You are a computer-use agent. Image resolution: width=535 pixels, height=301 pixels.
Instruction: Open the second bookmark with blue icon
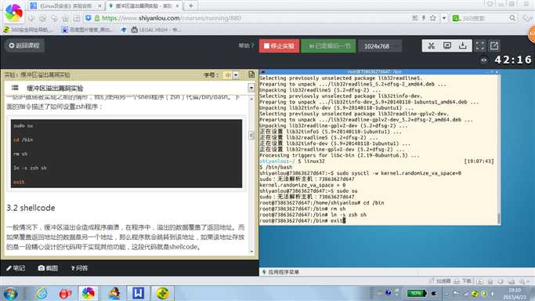coord(88,30)
